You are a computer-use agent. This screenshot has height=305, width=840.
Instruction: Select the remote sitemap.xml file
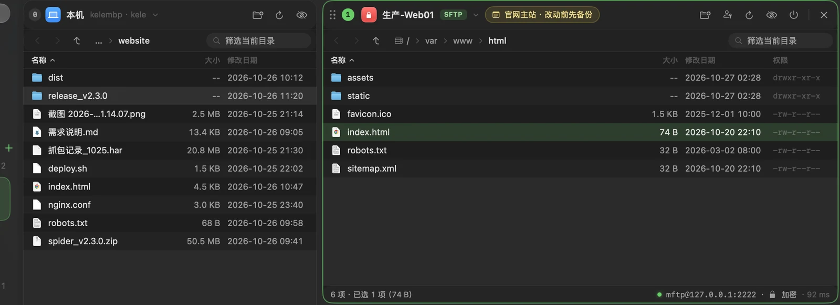click(580, 169)
